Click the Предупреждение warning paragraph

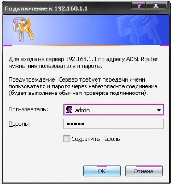[x=83, y=86]
